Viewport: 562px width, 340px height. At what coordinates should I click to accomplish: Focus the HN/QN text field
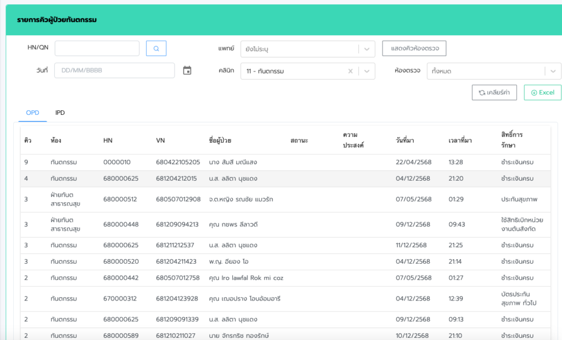pyautogui.click(x=97, y=48)
